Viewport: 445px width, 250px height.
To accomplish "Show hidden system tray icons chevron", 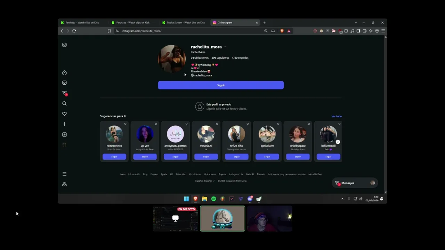I will [342, 199].
